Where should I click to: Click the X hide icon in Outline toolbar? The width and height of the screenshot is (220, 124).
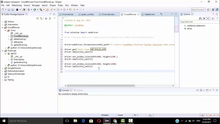(204, 18)
